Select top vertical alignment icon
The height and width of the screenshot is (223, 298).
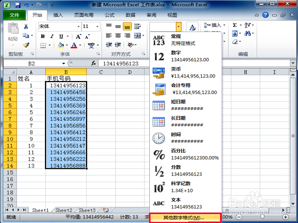point(109,26)
